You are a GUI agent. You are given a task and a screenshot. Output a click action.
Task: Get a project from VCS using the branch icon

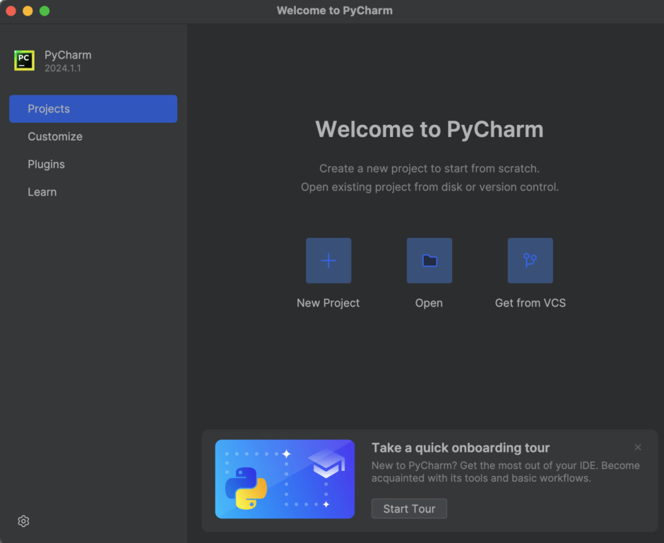click(x=530, y=260)
